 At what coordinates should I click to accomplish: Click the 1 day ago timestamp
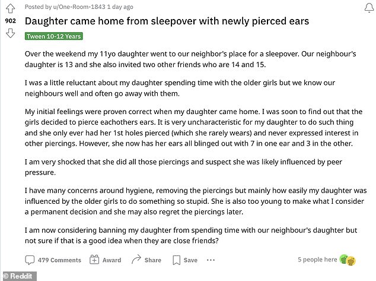[120, 7]
